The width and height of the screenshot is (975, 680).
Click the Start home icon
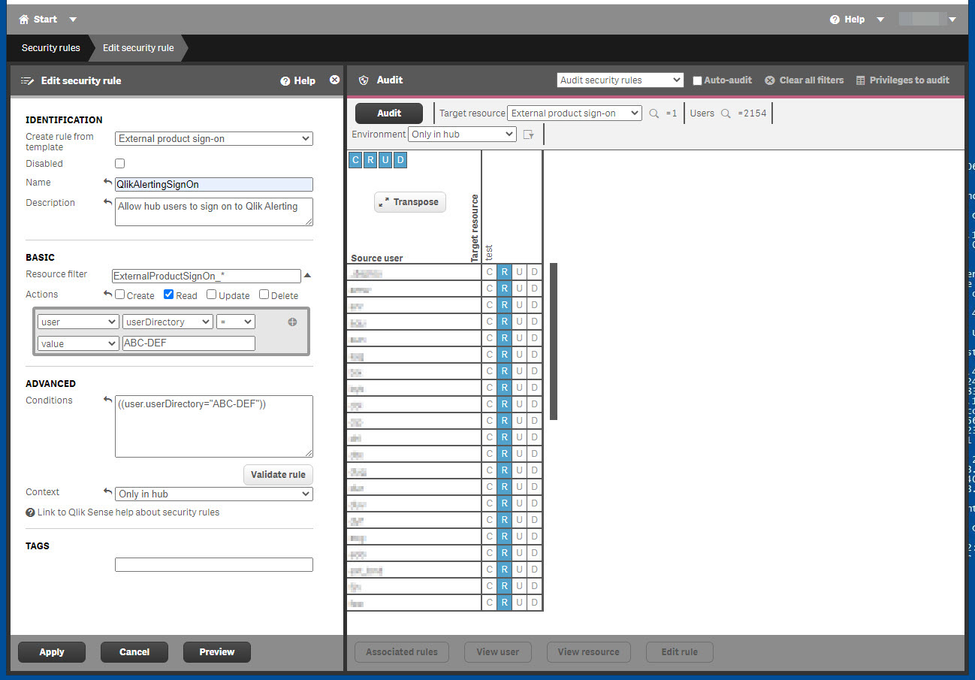[x=23, y=20]
